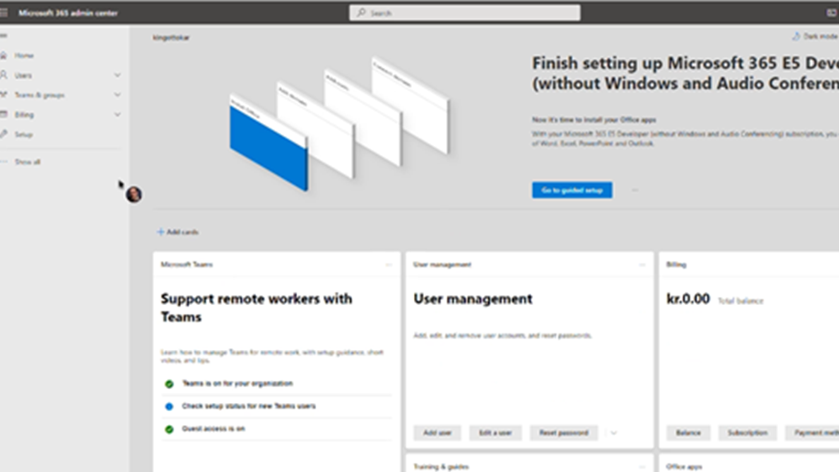Click the top-right header icon

coord(832,13)
